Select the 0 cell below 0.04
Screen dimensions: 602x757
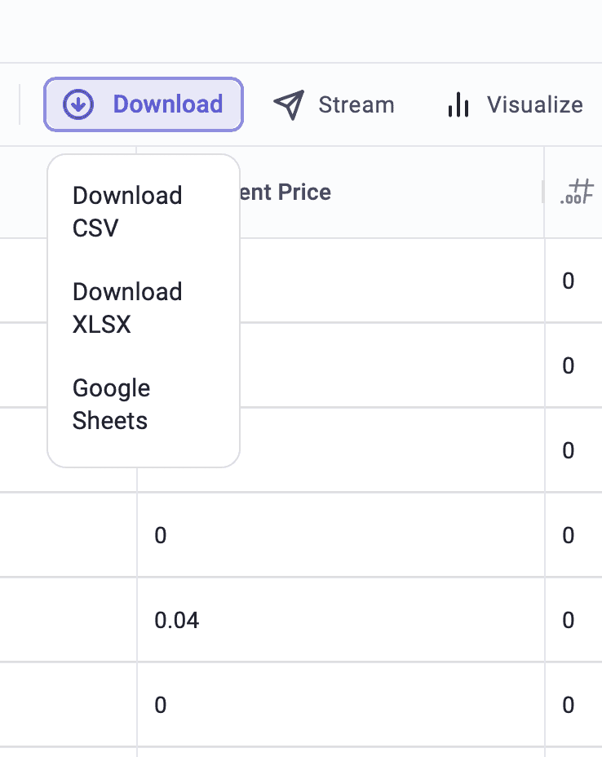[x=341, y=705]
